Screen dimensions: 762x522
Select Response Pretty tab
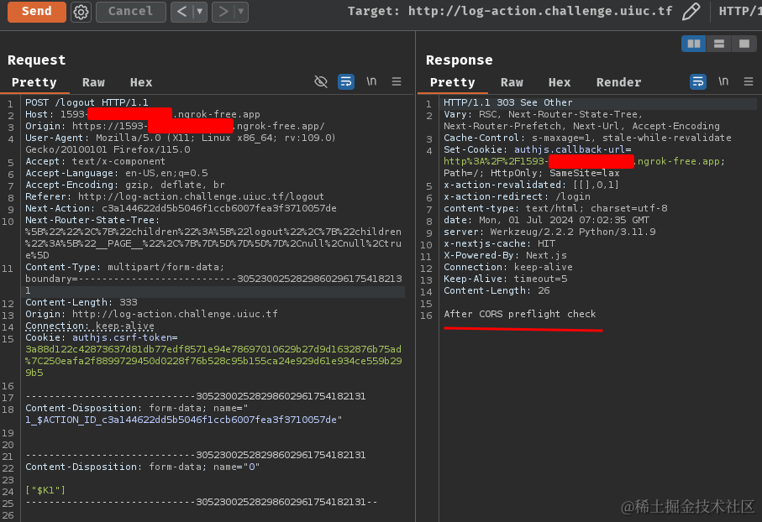pyautogui.click(x=453, y=82)
